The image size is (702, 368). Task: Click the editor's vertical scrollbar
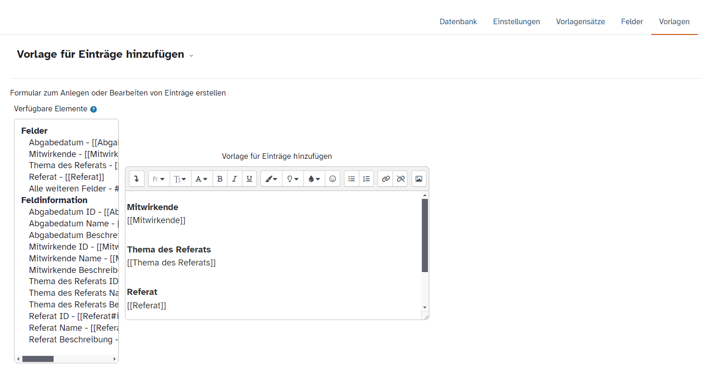point(425,235)
